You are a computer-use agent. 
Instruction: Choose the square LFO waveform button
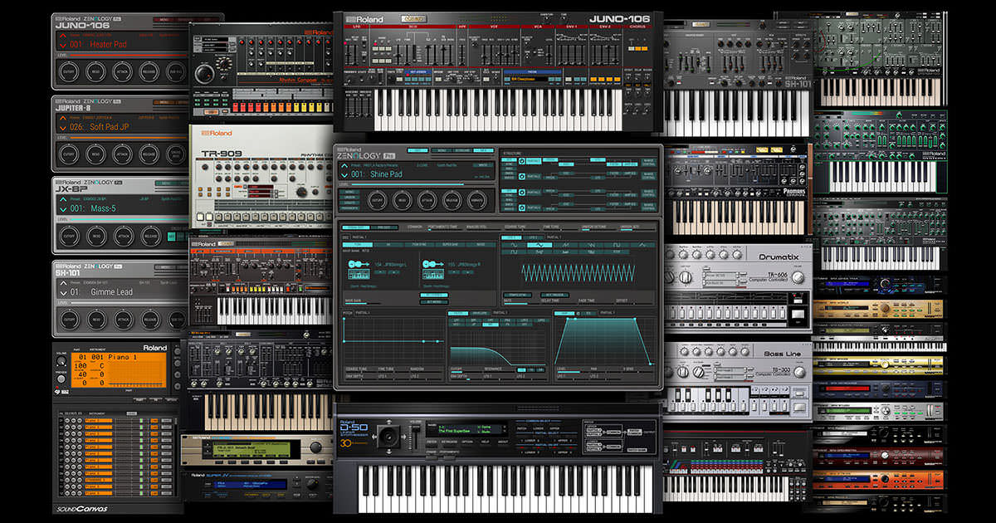coord(617,245)
